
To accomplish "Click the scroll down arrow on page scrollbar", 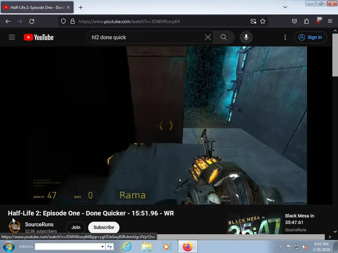I will pos(335,232).
